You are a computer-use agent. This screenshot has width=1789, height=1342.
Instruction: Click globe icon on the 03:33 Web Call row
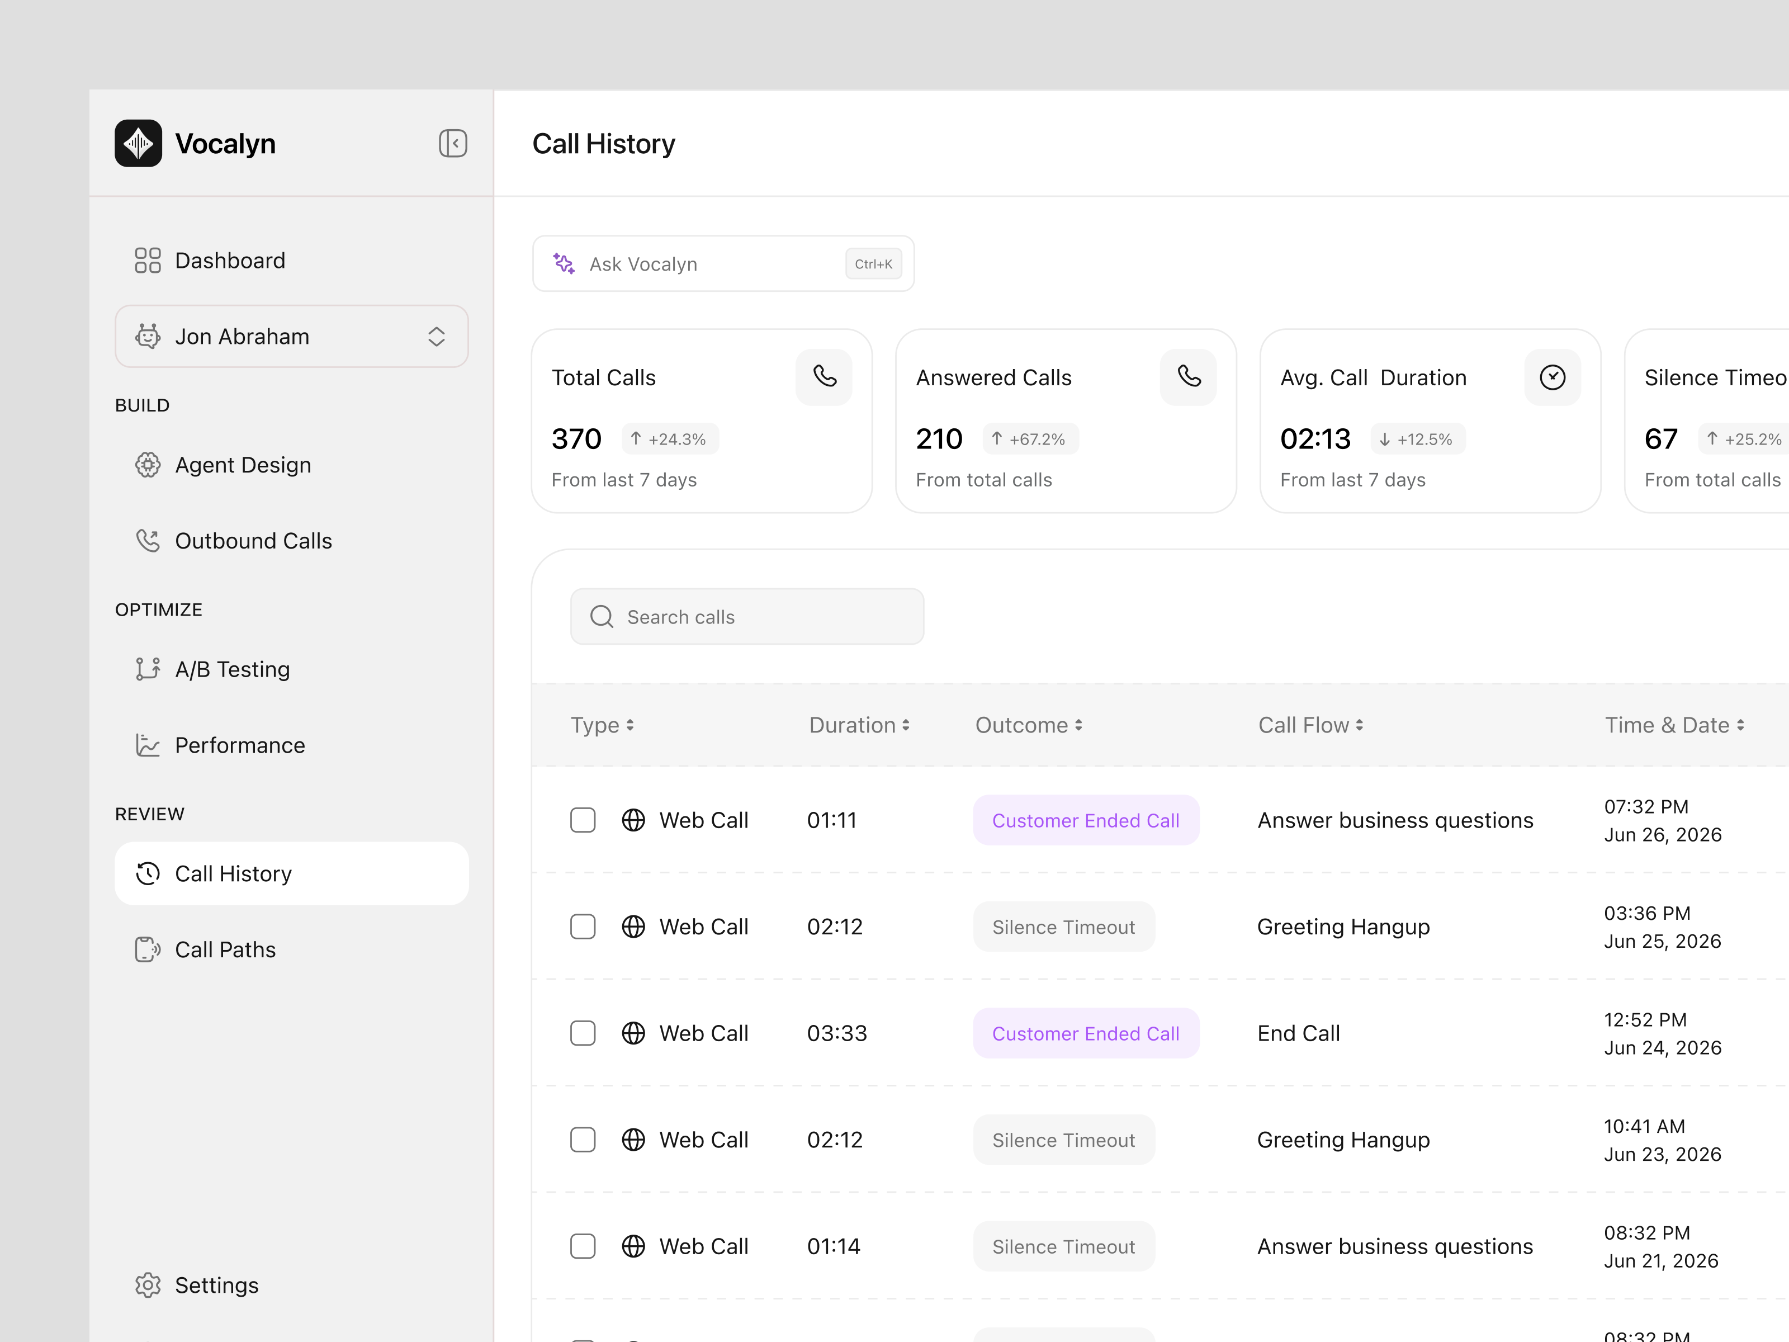pos(633,1034)
